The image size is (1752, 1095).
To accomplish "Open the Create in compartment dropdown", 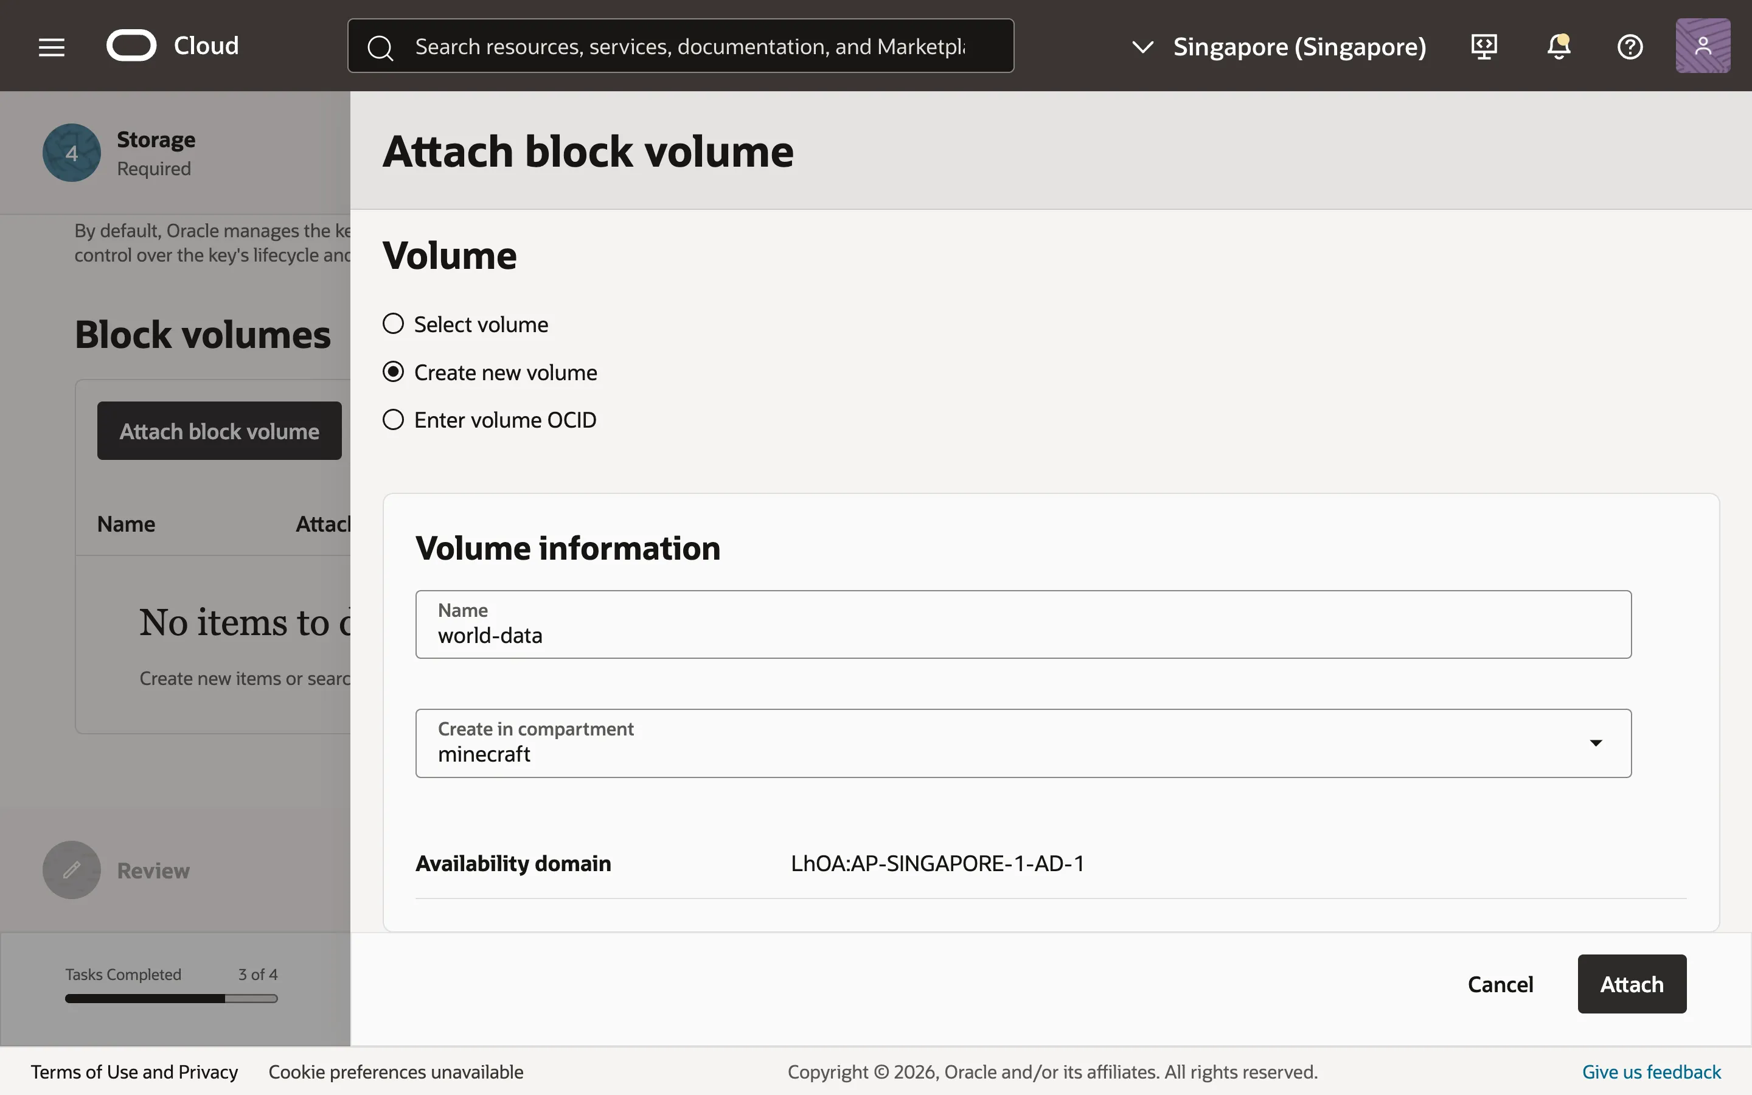I will [1596, 743].
